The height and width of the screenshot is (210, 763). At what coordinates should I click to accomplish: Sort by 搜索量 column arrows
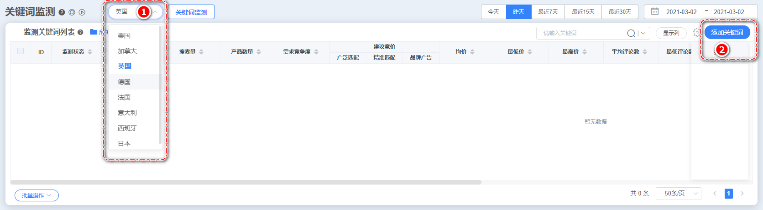tap(201, 52)
